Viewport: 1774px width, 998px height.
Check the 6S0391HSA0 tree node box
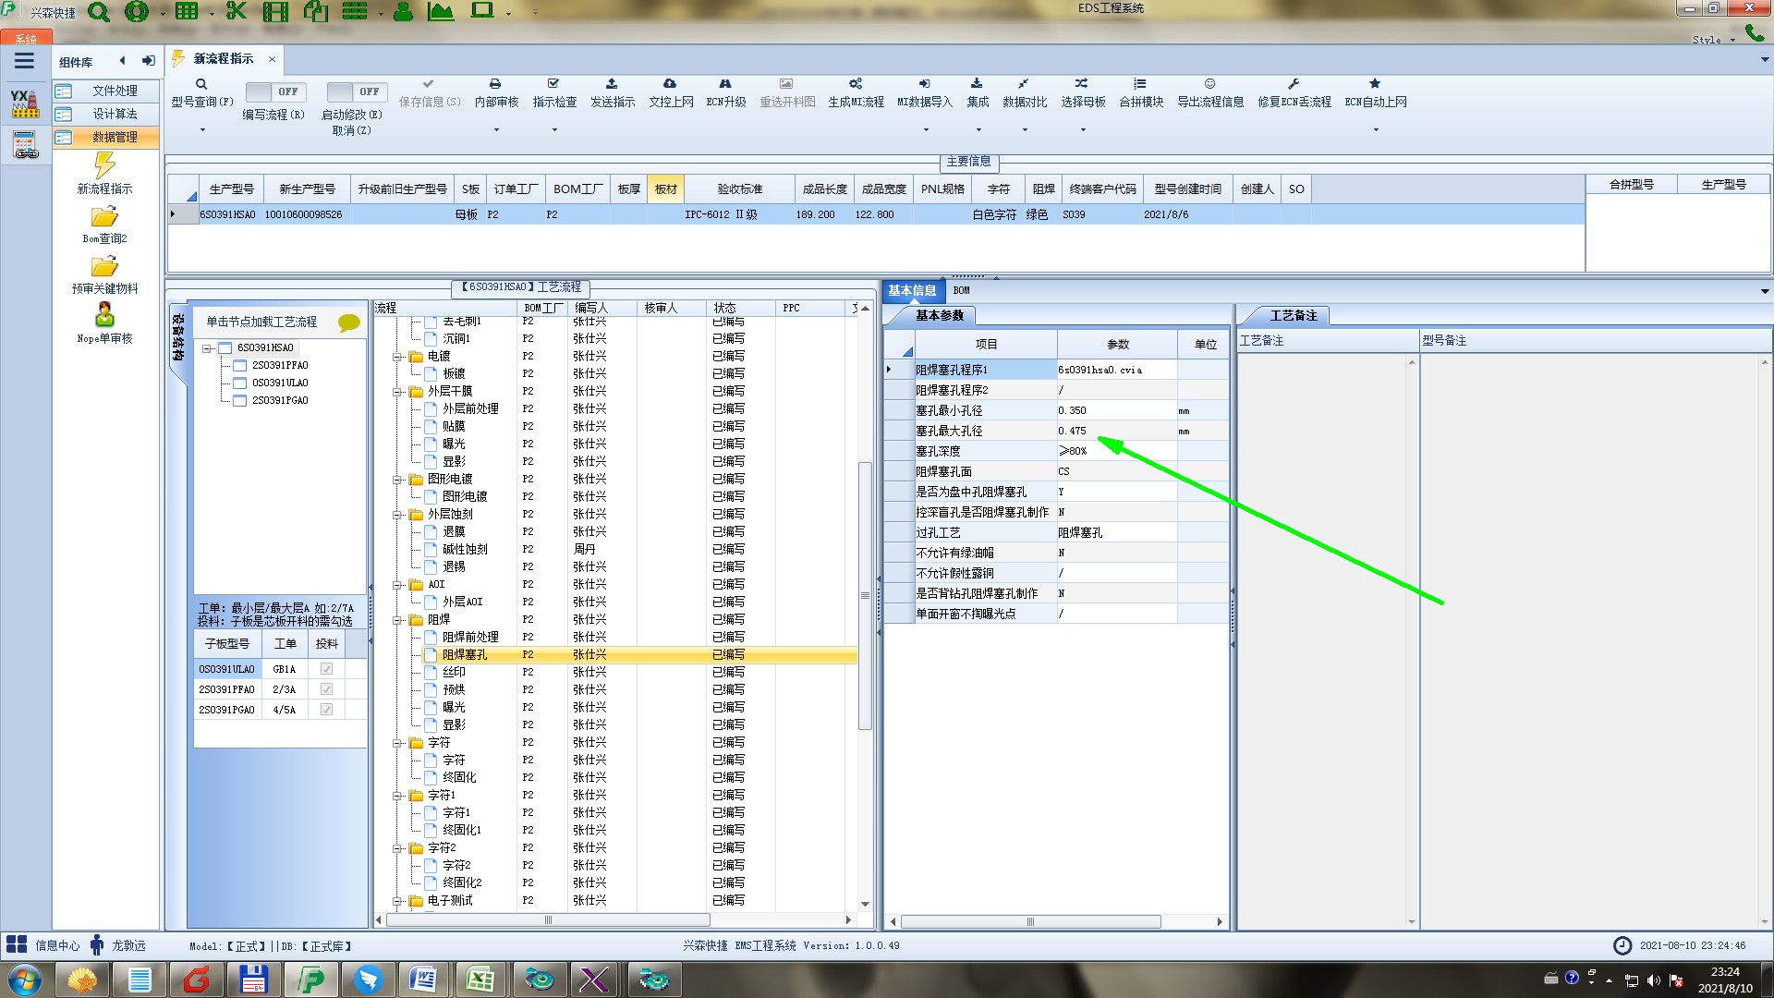click(x=225, y=348)
